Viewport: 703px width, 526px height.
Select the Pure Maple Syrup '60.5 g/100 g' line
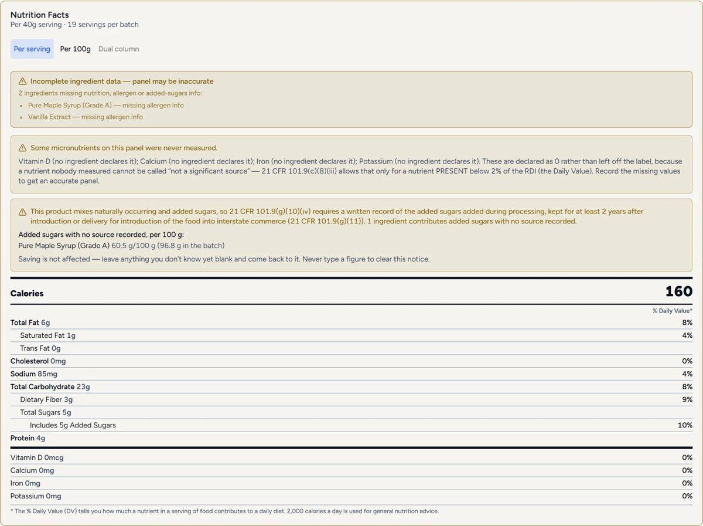click(x=121, y=246)
